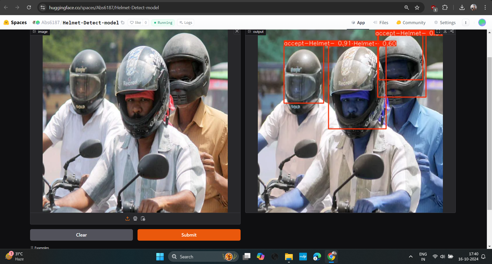Open the three-dot Space options menu
The height and width of the screenshot is (264, 492).
point(466,22)
